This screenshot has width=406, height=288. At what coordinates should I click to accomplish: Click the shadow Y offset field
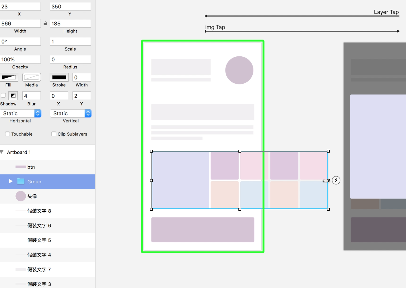pyautogui.click(x=82, y=96)
